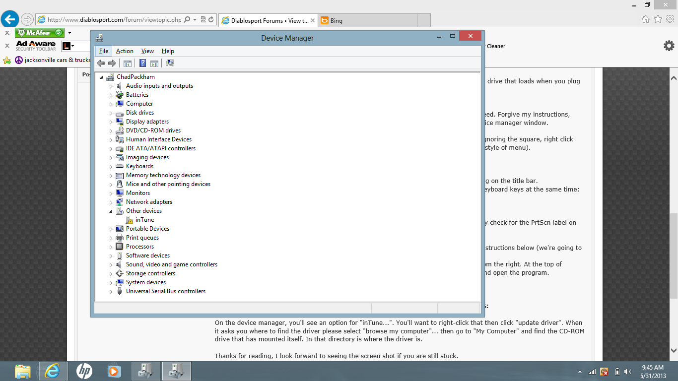
Task: Select the System devices icon
Action: click(x=120, y=282)
